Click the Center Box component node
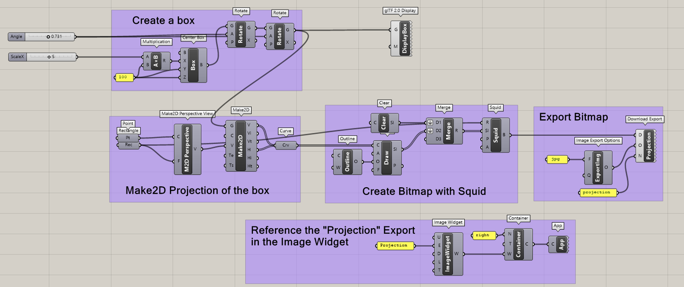The width and height of the screenshot is (684, 287). tap(194, 66)
